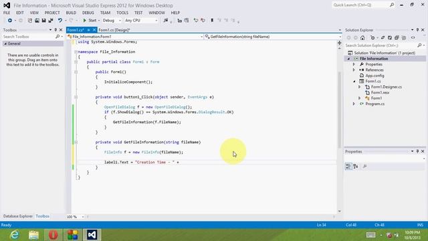Click the Find in Files toolbar icon
The image size is (428, 241).
(166, 21)
